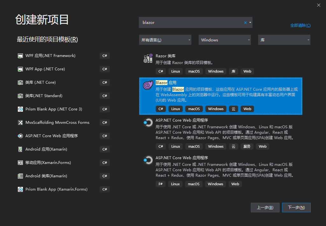Select the F# ASP.NET Core Web 应用程序 title
The image size is (326, 226).
pos(182,158)
